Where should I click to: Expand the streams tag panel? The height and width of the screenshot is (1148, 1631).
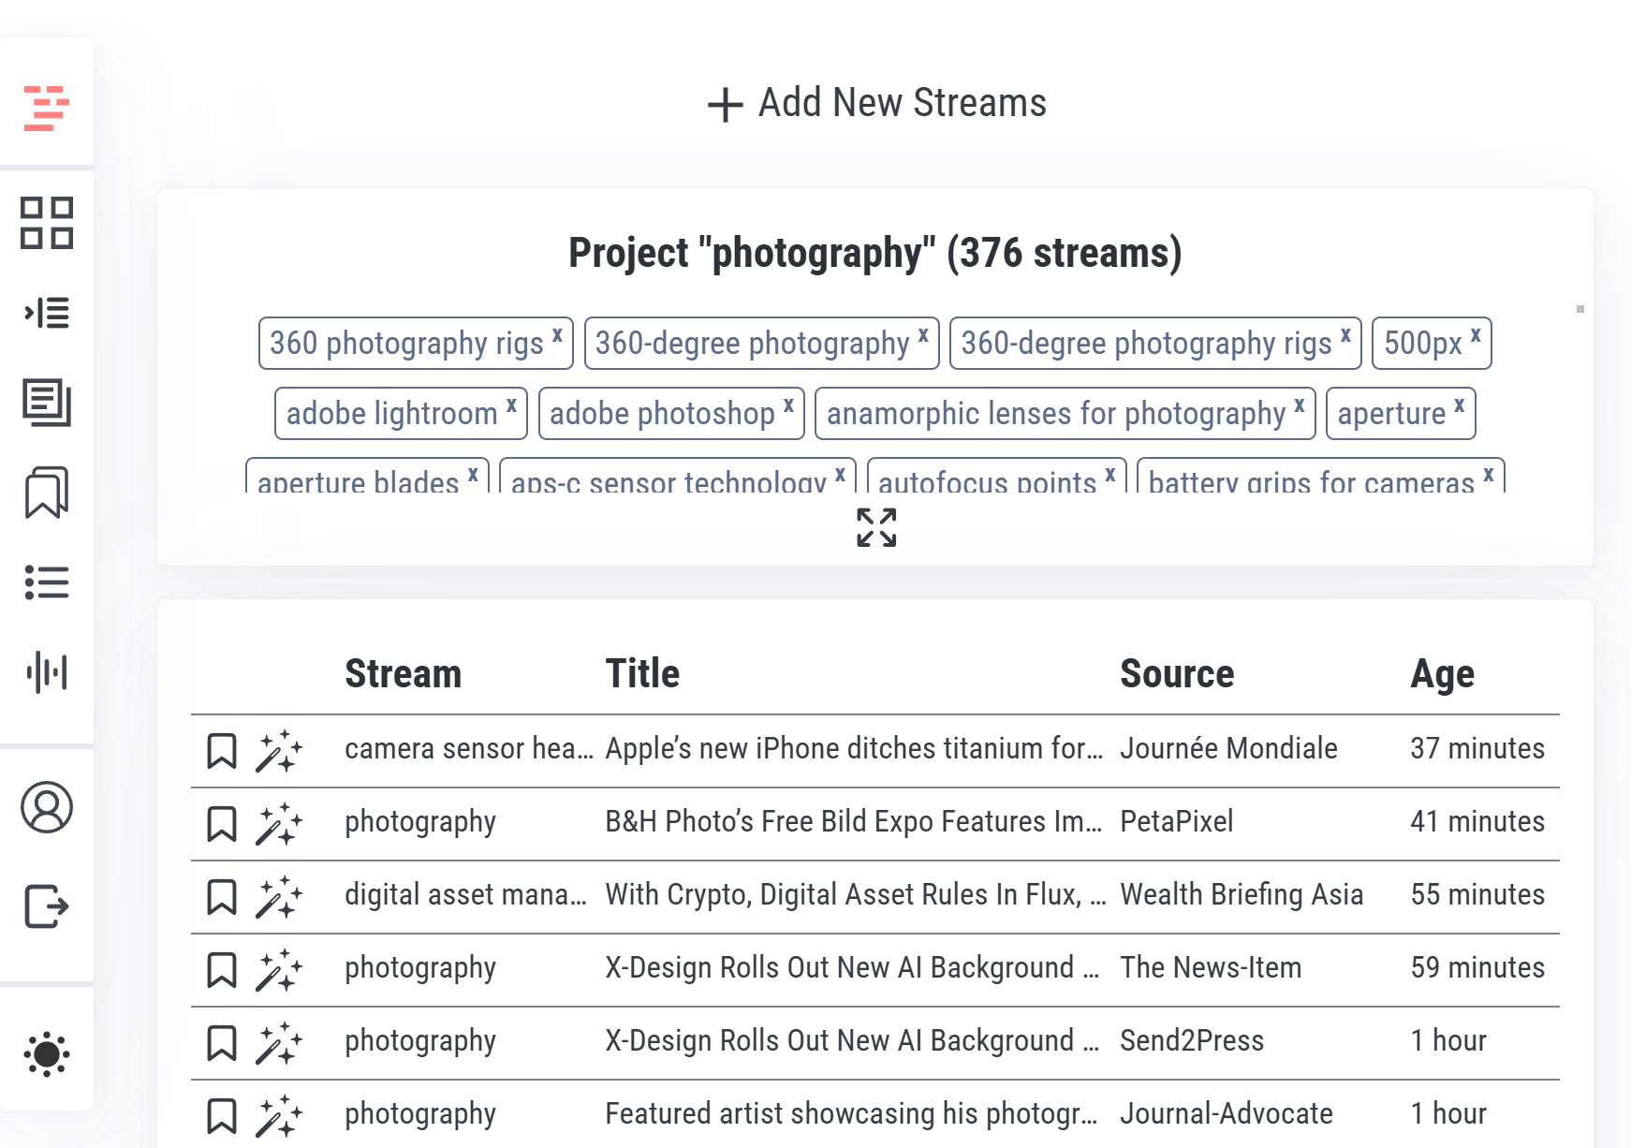[x=876, y=528]
